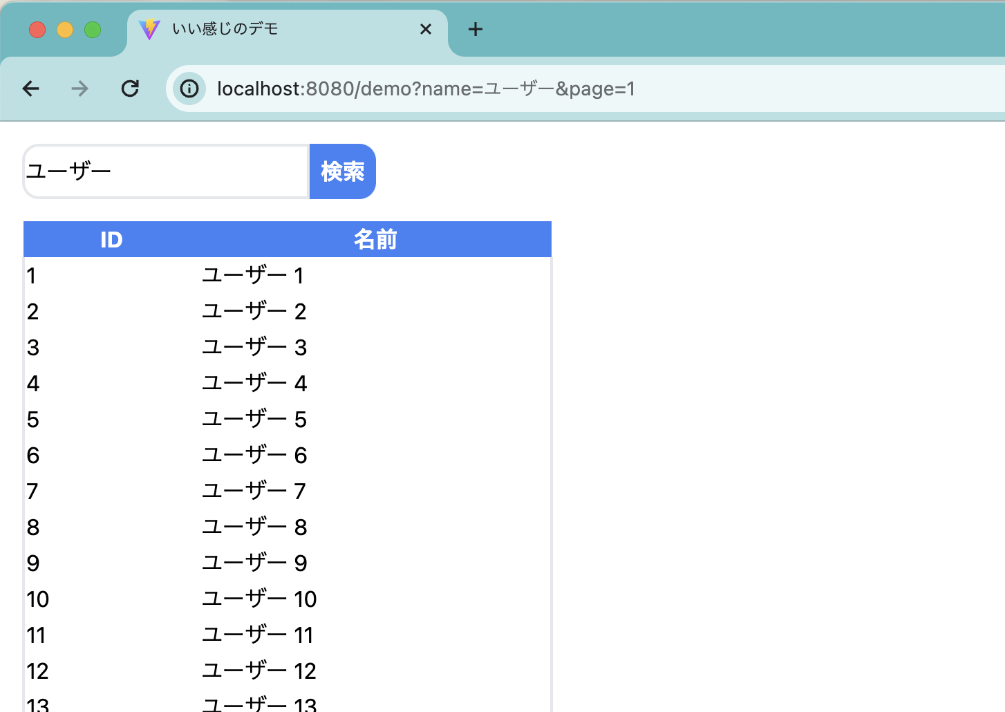Reload the page with the refresh icon
The width and height of the screenshot is (1005, 712).
coord(130,88)
